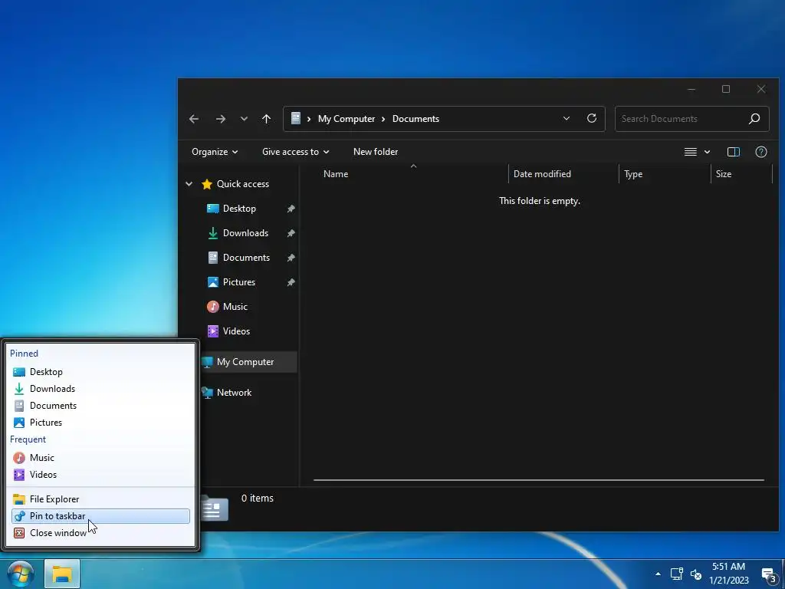Open the Give access to menu
785x589 pixels.
pyautogui.click(x=295, y=152)
